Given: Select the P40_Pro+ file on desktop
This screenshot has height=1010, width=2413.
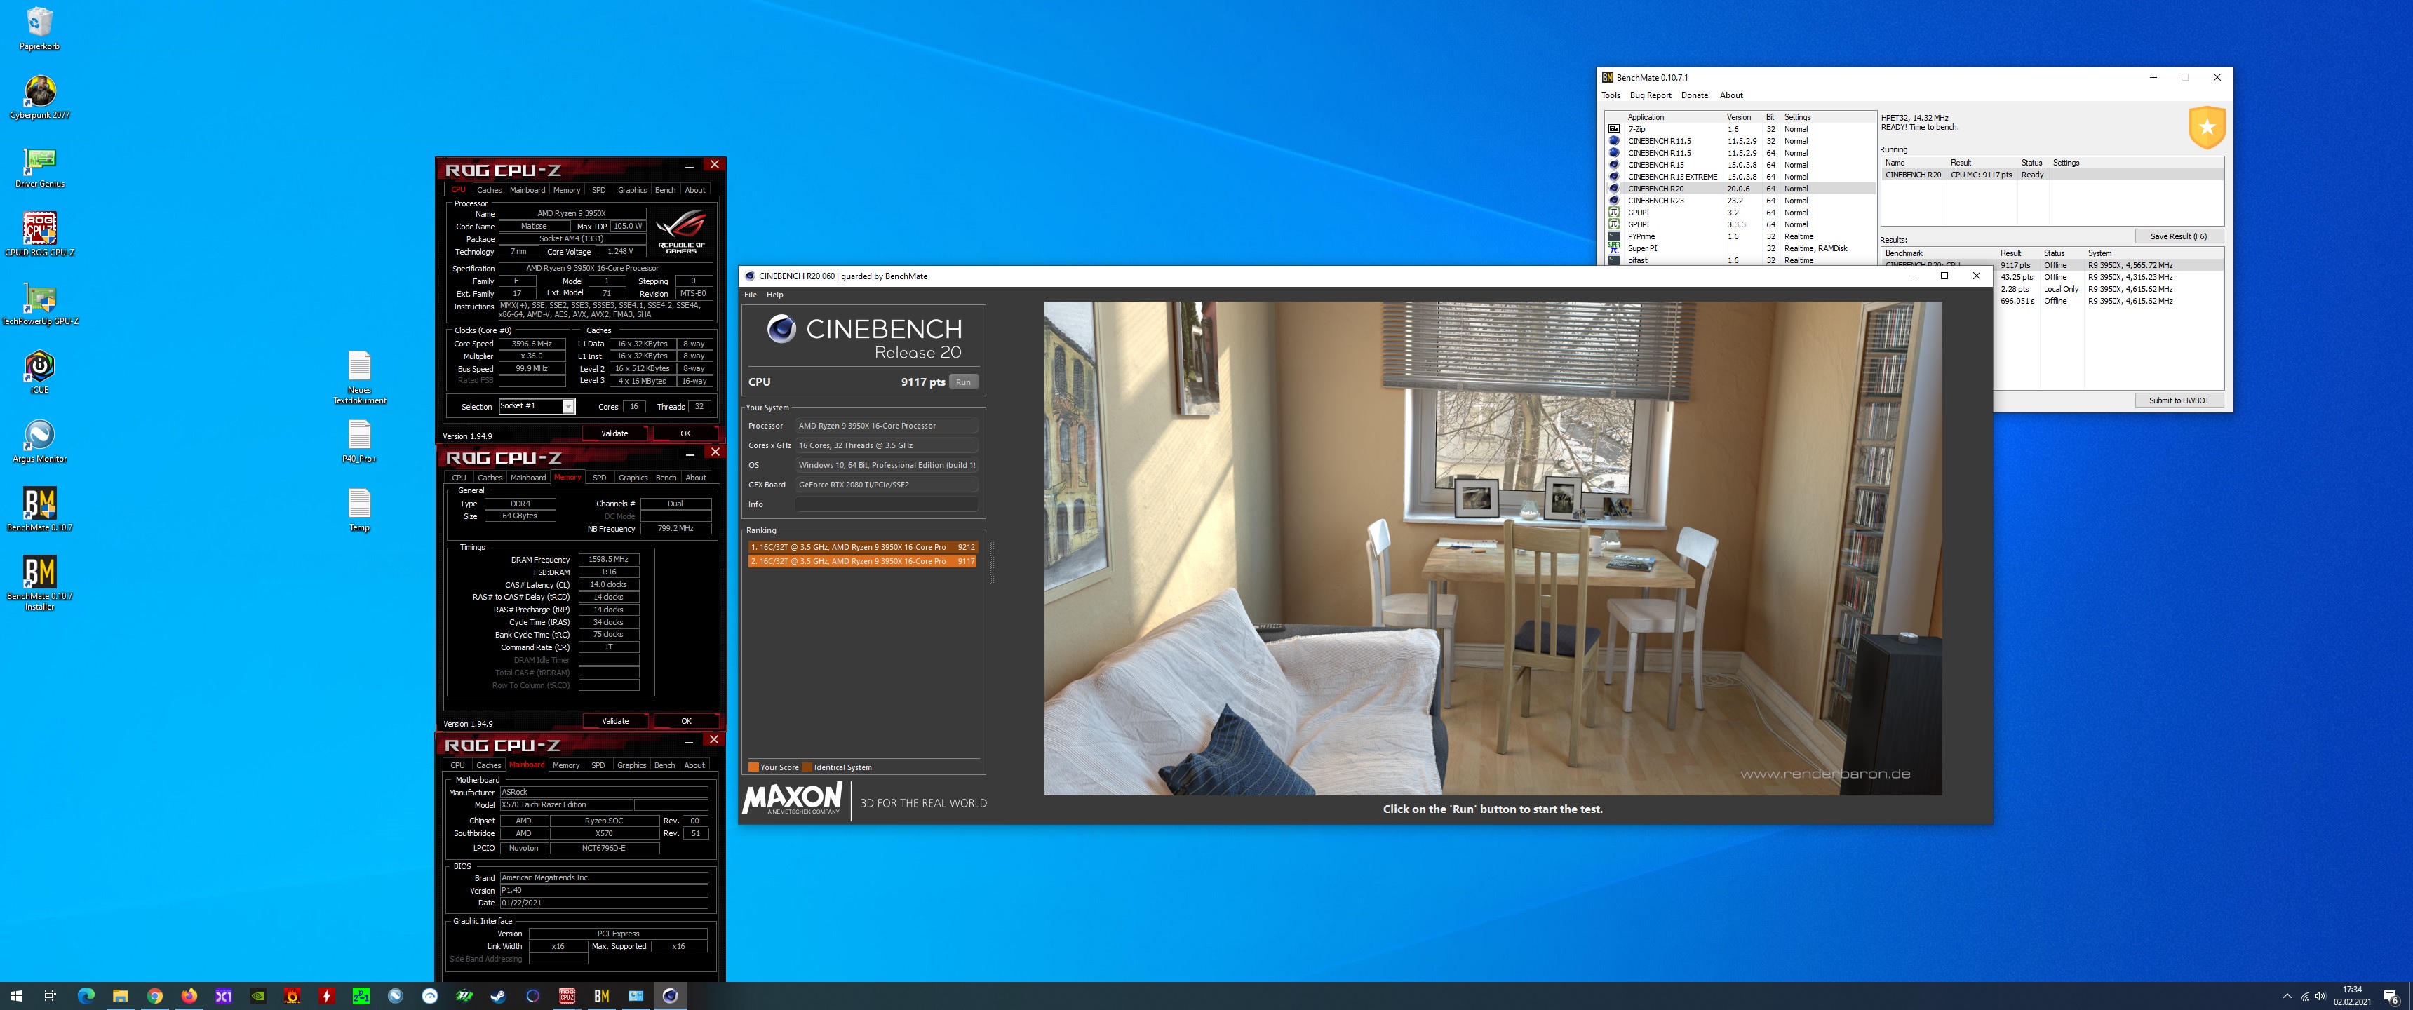Looking at the screenshot, I should [x=360, y=440].
